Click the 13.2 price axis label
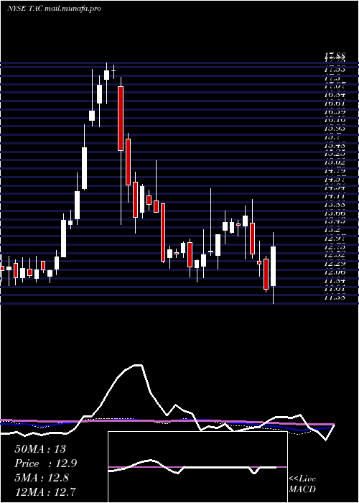The height and width of the screenshot is (503, 359). pyautogui.click(x=332, y=230)
